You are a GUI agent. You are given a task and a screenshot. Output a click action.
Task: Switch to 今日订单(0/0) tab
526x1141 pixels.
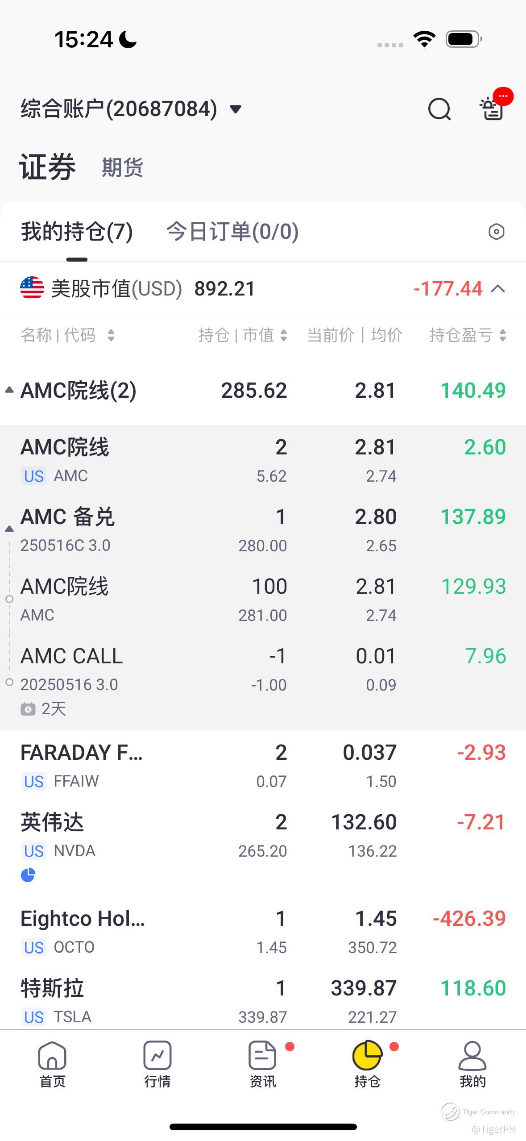(x=232, y=232)
